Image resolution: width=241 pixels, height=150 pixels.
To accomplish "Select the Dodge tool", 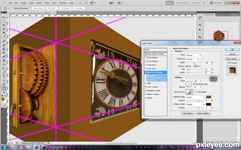I will tap(4, 68).
